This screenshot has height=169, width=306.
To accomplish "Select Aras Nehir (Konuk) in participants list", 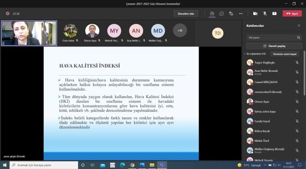I will click(x=273, y=72).
